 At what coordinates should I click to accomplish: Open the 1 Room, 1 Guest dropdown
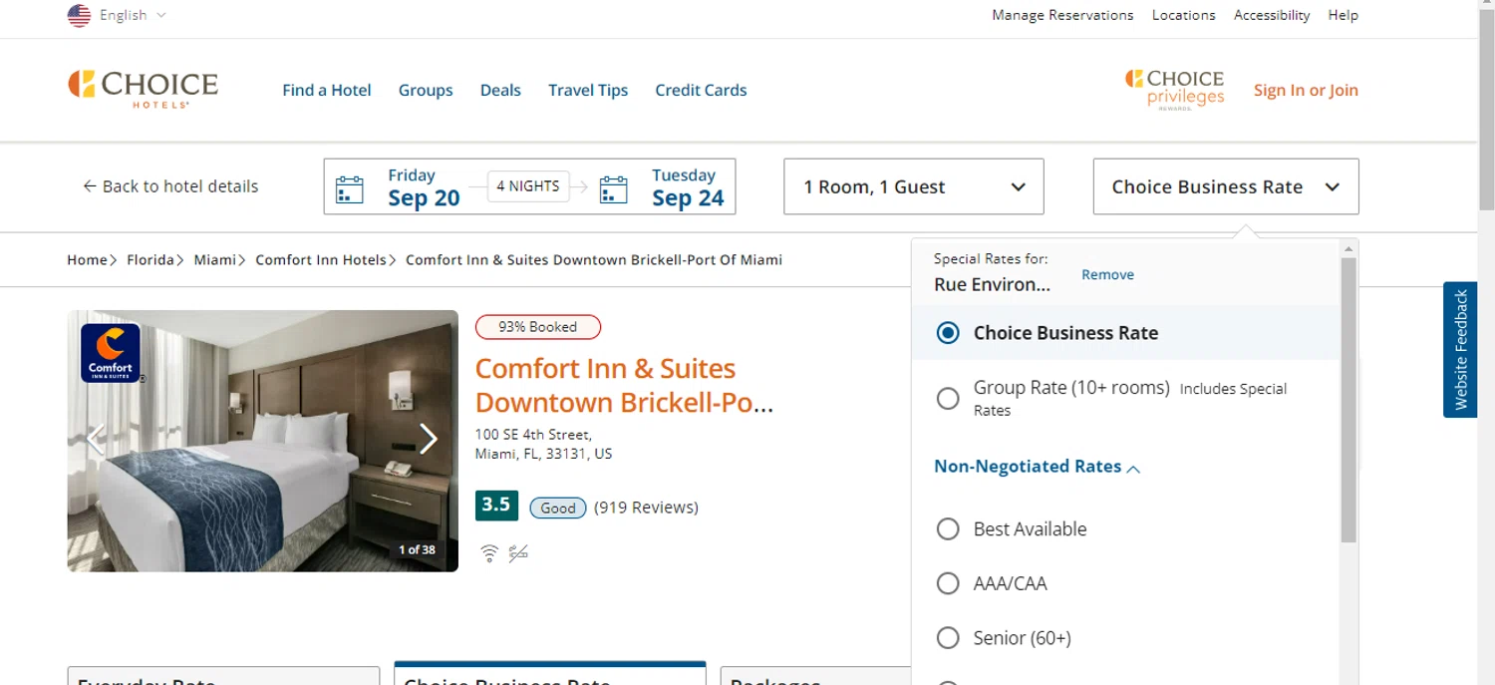click(913, 186)
